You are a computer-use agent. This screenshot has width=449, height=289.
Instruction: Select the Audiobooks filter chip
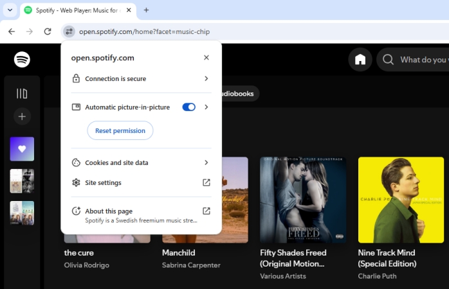(239, 94)
